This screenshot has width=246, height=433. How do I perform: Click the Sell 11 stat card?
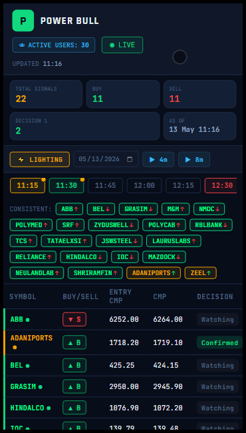point(199,94)
